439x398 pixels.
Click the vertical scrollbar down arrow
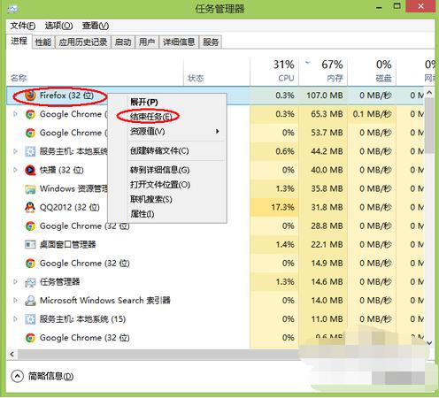[429, 343]
